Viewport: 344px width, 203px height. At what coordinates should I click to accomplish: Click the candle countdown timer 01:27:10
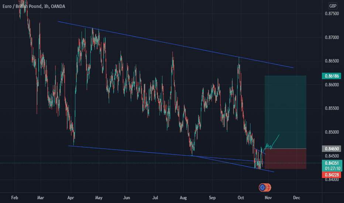point(332,169)
